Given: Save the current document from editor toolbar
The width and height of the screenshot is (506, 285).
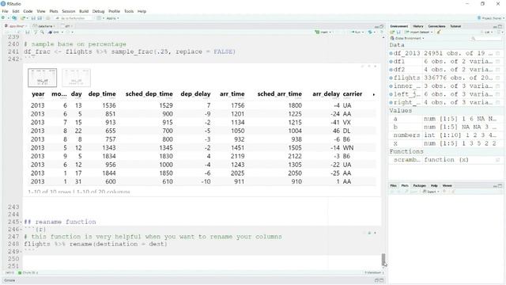Looking at the screenshot, I should coord(28,32).
